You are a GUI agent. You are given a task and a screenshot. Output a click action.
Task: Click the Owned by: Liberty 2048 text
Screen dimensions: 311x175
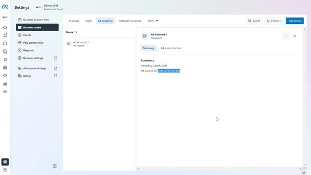pos(154,66)
